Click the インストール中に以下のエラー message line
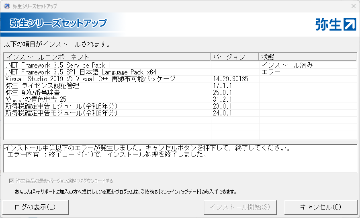The image size is (360, 218). [147, 148]
